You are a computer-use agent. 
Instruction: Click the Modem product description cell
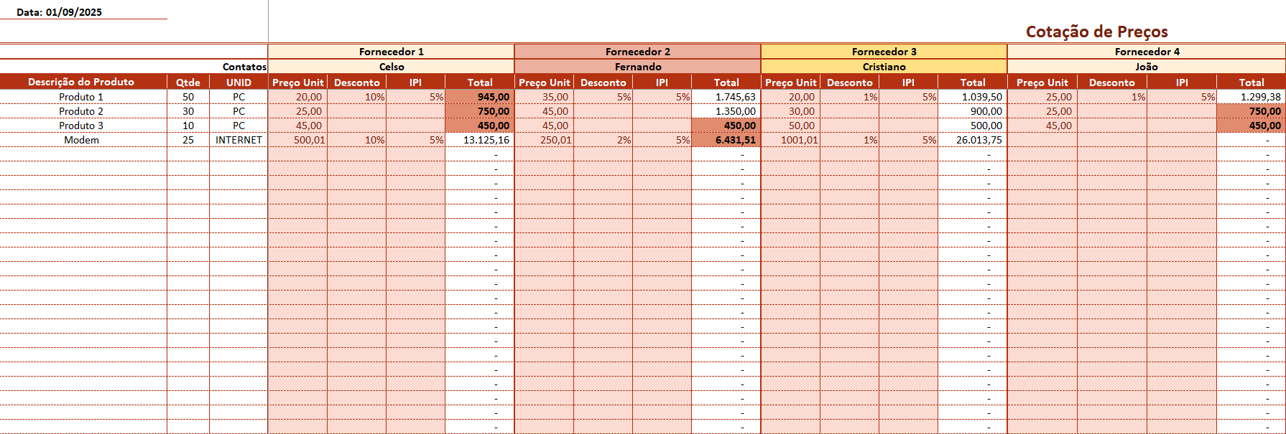coord(82,140)
